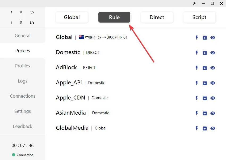Click archive box icon for Apple_API group

coord(205,83)
